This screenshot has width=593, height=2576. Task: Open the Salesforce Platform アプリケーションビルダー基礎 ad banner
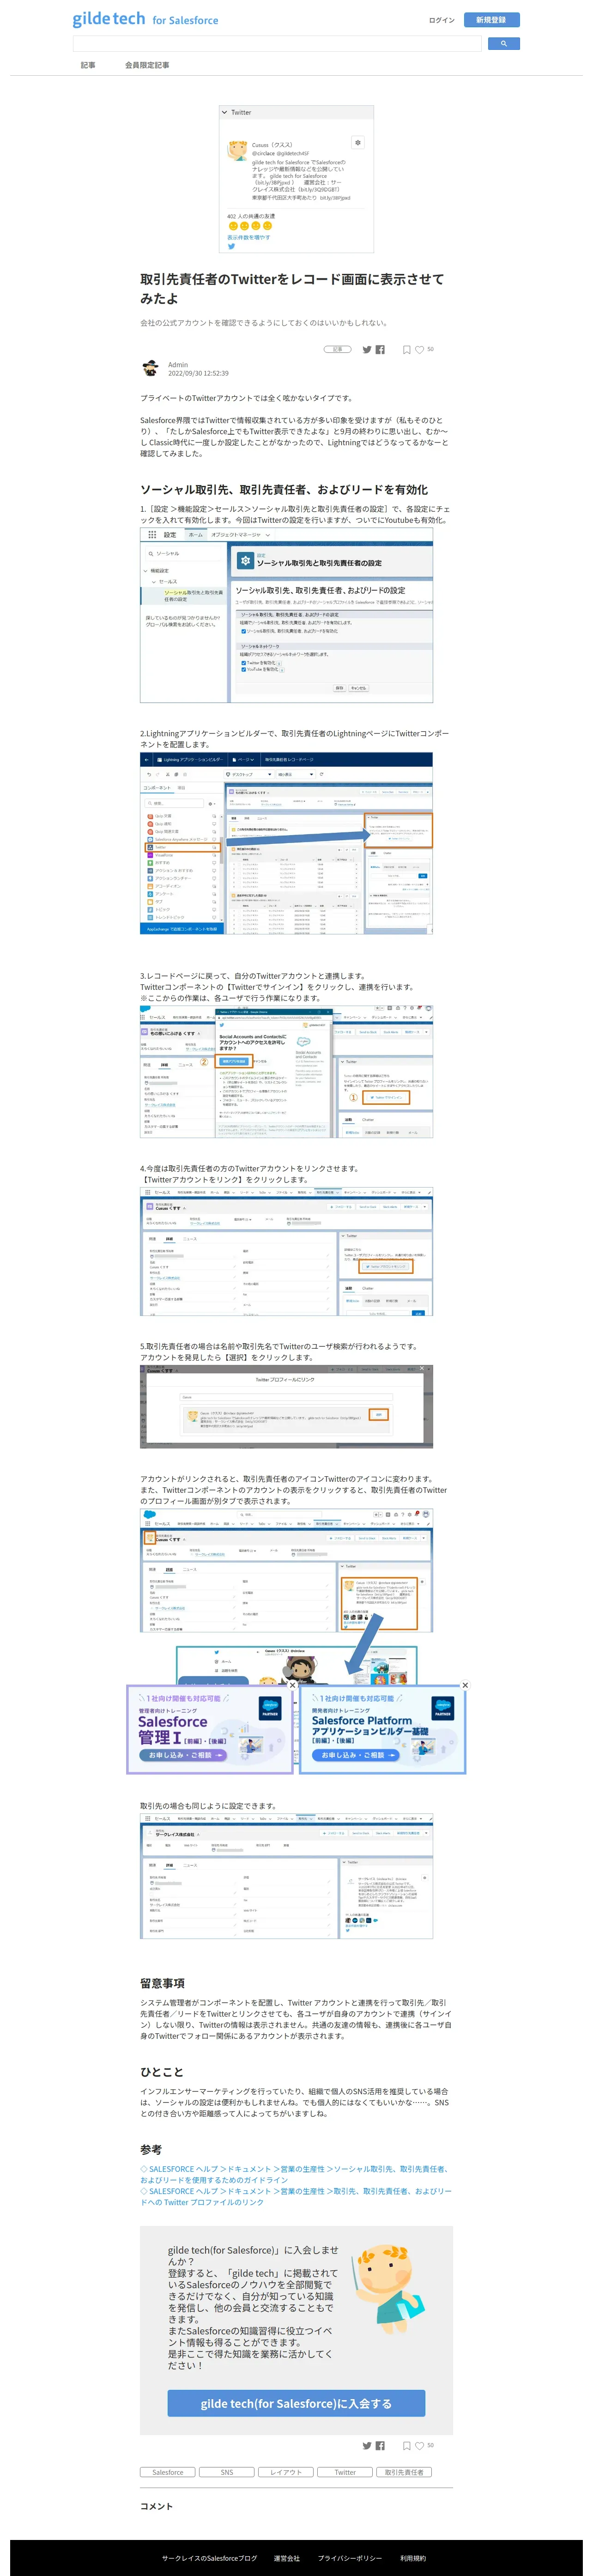383,1729
